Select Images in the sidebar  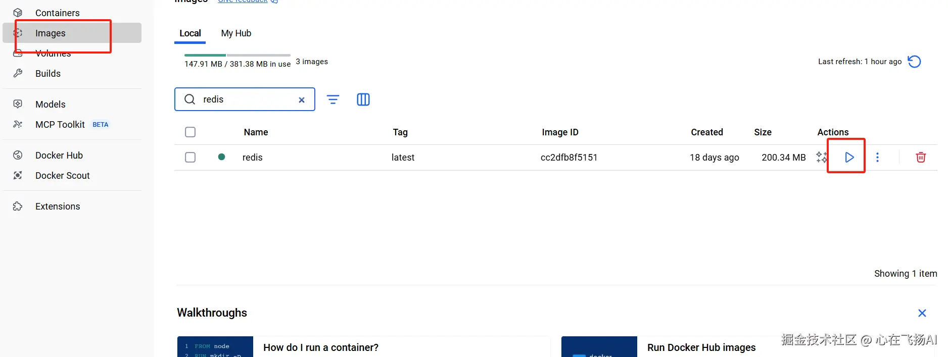(x=72, y=33)
